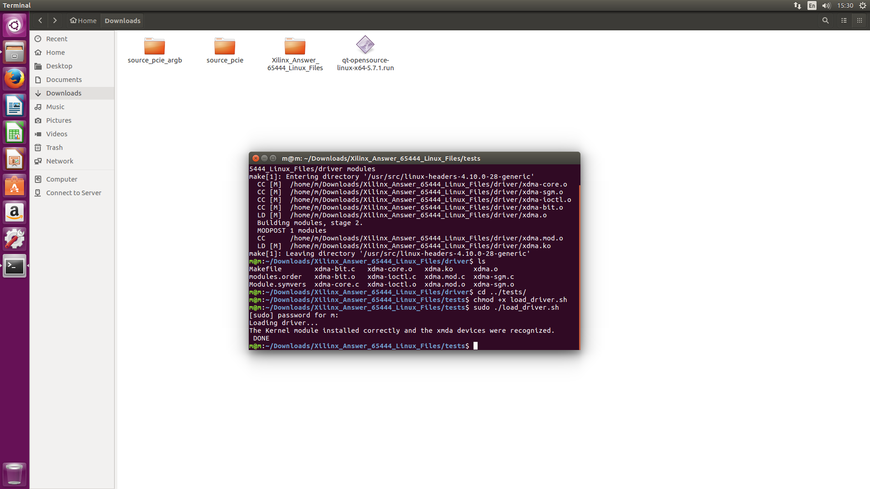Open Videos in the sidebar
Image resolution: width=870 pixels, height=489 pixels.
pyautogui.click(x=72, y=134)
